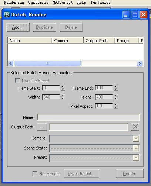Click the list scrollbar right arrow
The image size is (151, 186).
[x=140, y=63]
